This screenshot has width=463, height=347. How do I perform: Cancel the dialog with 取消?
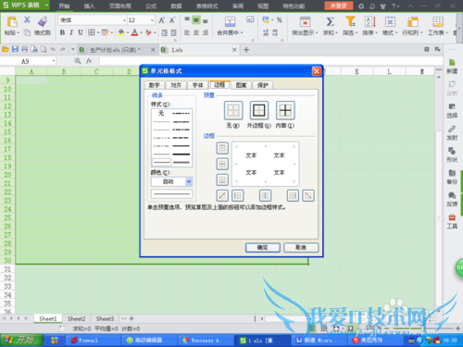click(301, 247)
